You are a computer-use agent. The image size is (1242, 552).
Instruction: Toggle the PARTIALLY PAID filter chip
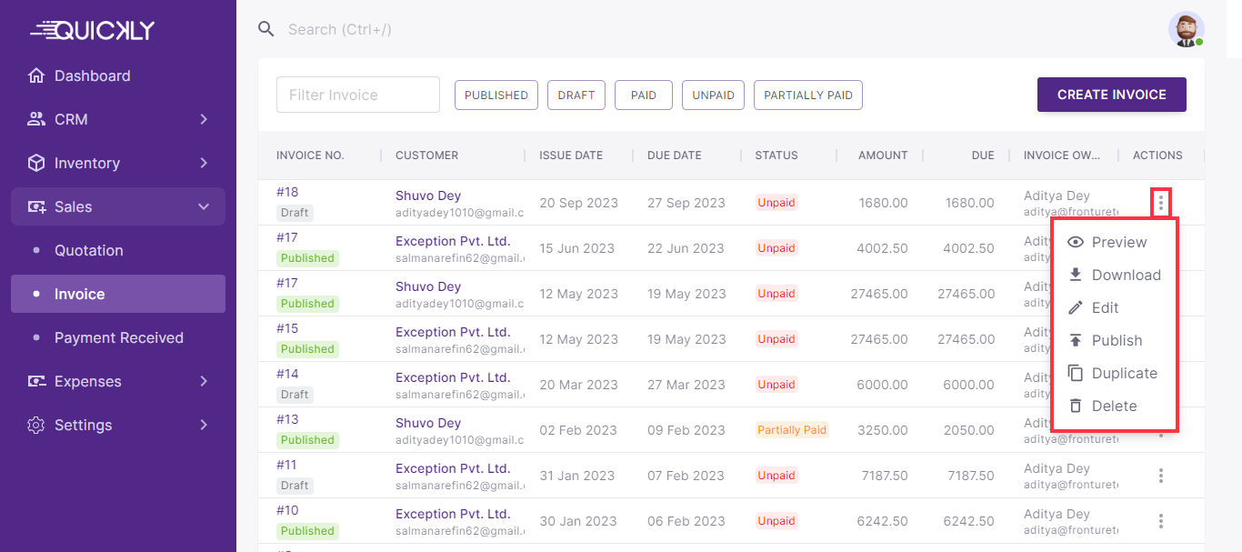(x=807, y=95)
